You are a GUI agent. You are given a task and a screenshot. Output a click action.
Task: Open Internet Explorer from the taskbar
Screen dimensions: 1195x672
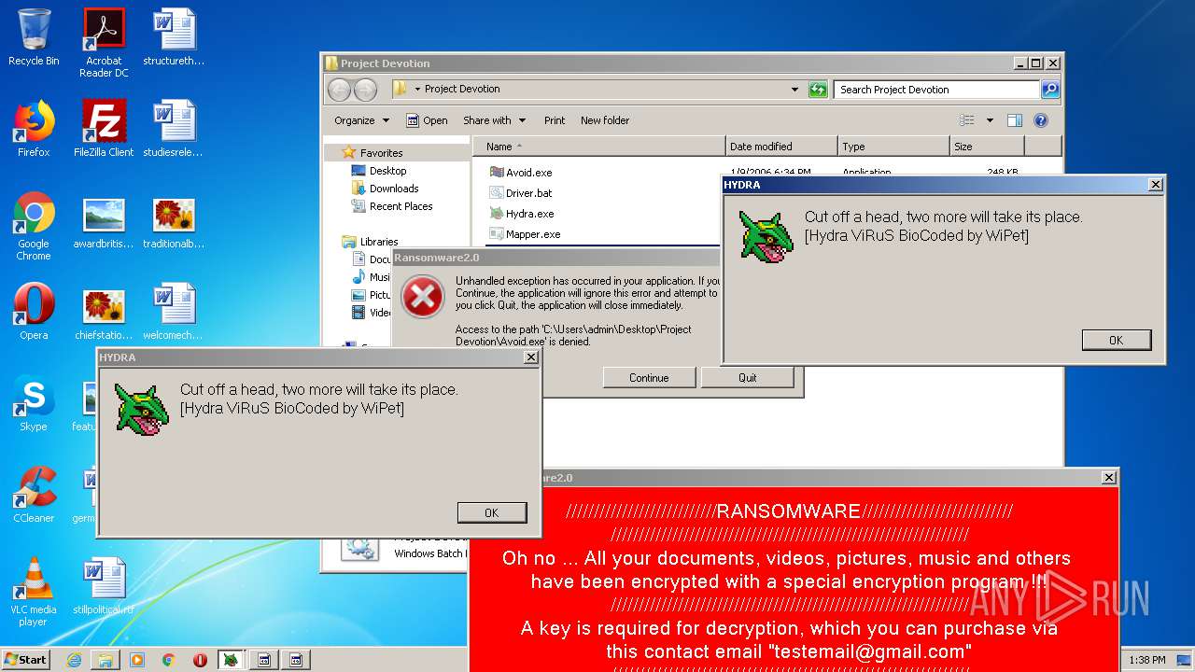[x=74, y=660]
